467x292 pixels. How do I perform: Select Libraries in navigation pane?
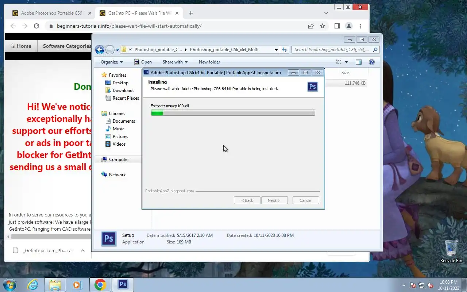[x=117, y=113]
